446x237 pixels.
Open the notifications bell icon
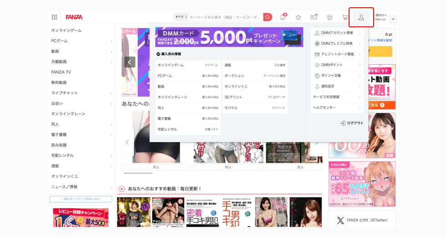[283, 17]
